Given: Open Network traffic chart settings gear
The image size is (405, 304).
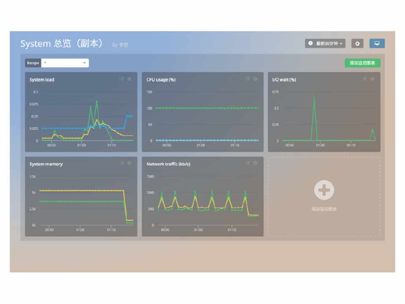Looking at the screenshot, I should point(255,163).
